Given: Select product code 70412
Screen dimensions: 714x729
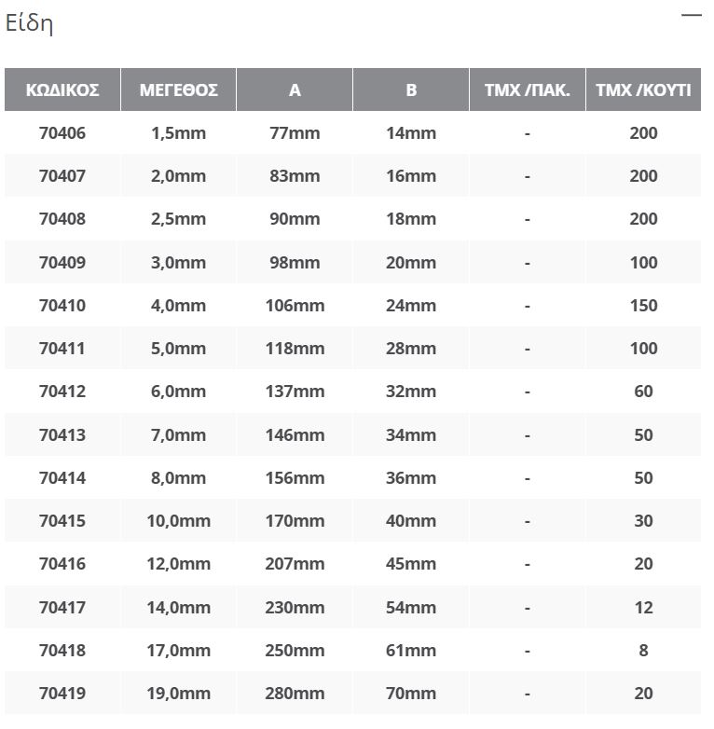Looking at the screenshot, I should click(62, 392).
